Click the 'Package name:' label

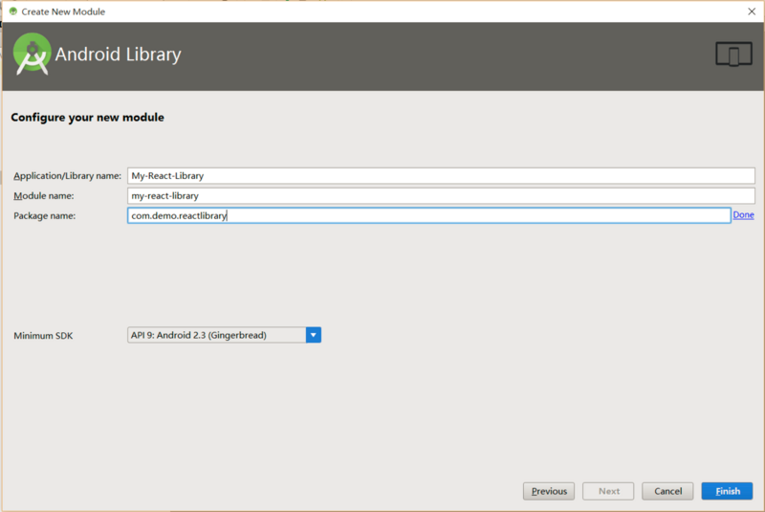click(44, 215)
